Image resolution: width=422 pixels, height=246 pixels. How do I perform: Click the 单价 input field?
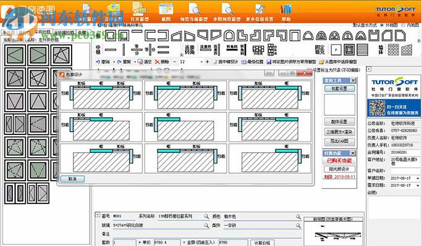pyautogui.click(x=167, y=243)
